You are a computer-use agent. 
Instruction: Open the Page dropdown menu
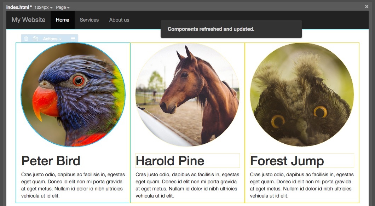tap(63, 7)
